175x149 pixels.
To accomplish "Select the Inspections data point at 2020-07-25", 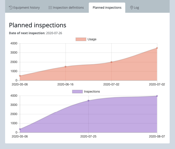I will 88,101.
